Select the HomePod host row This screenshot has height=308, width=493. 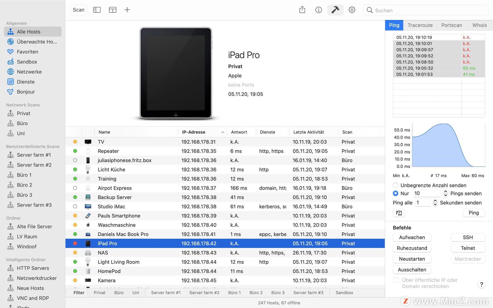click(225, 271)
